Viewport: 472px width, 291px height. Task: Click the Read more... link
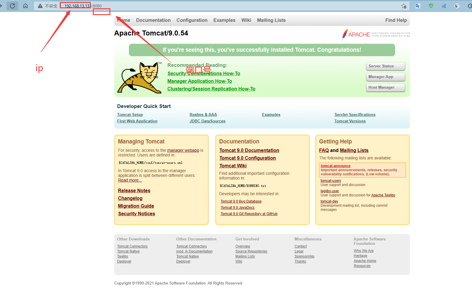click(130, 180)
